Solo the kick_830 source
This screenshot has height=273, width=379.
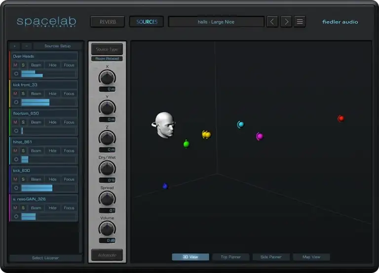pos(23,179)
